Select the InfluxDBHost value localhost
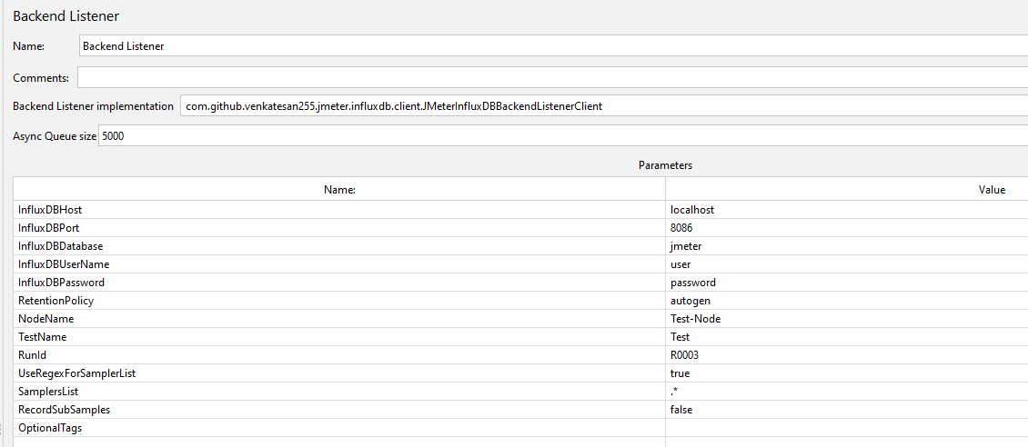The width and height of the screenshot is (1028, 447). click(x=692, y=210)
